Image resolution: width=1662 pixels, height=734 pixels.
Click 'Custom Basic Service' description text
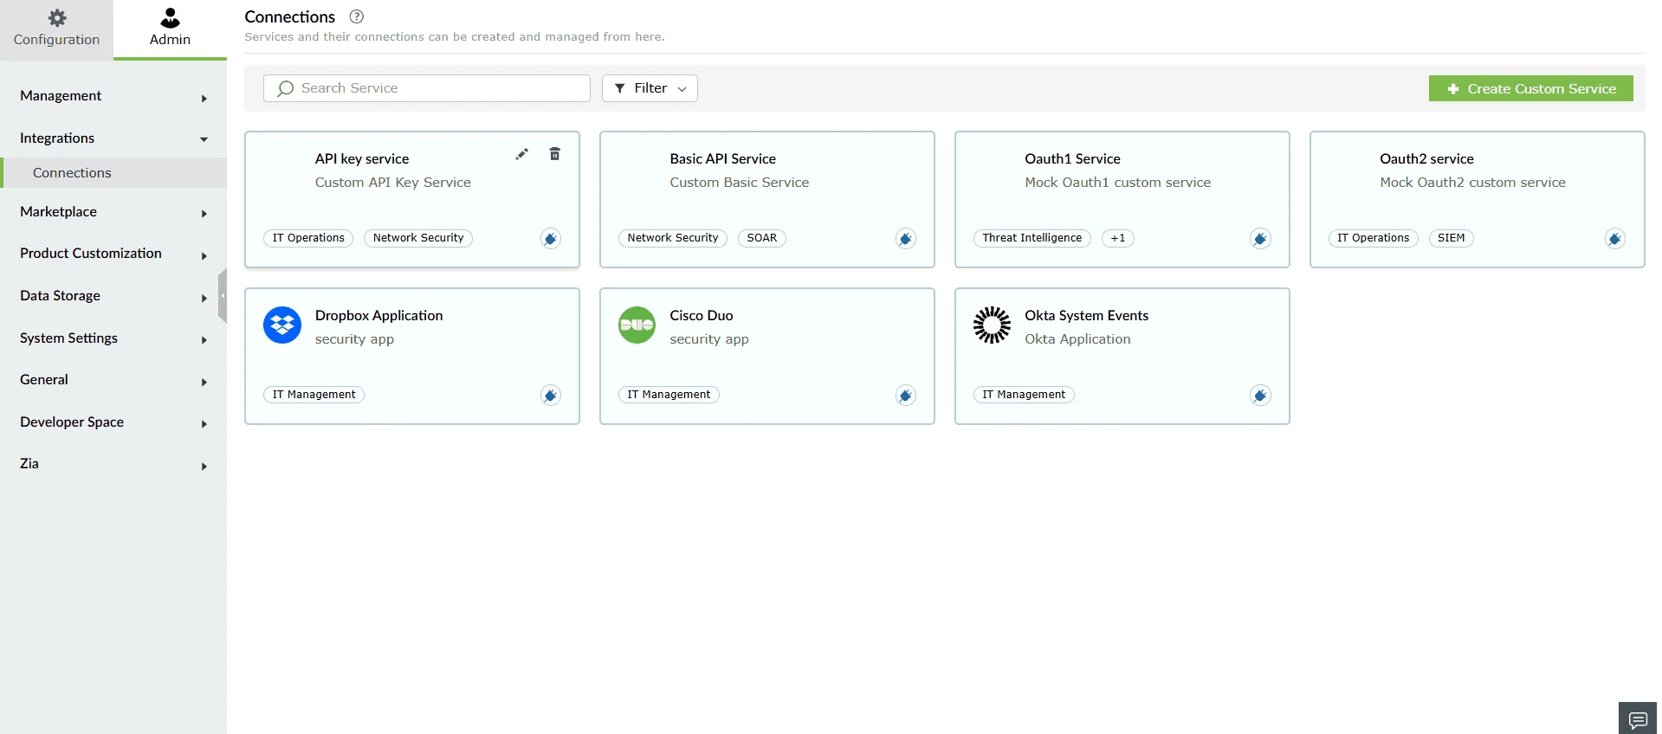click(739, 183)
